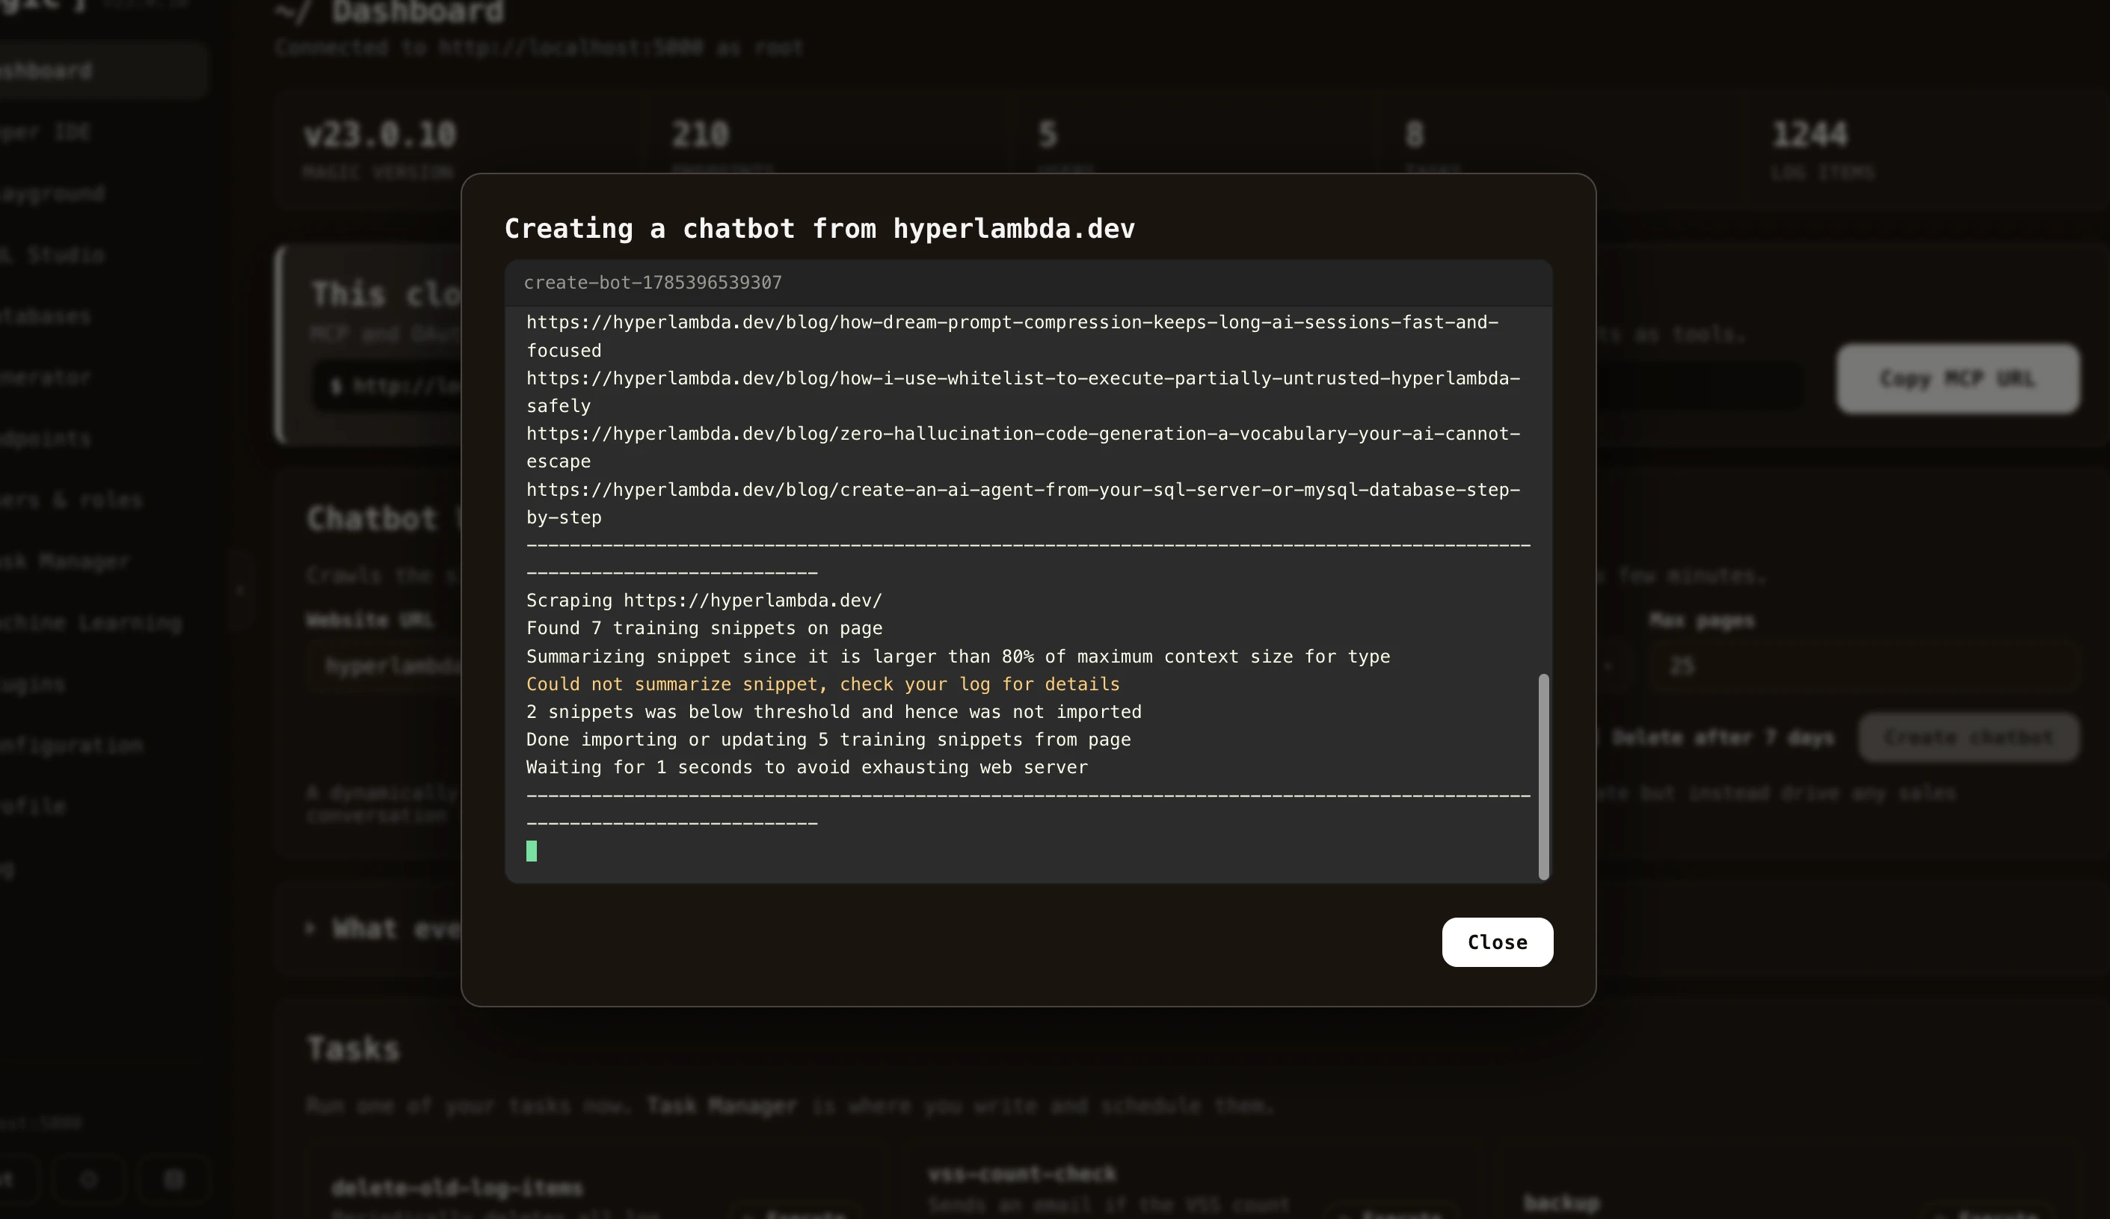Screen dimensions: 2110x1219
Task: Click the how-i-use-whitelist blog URL line
Action: click(1023, 392)
